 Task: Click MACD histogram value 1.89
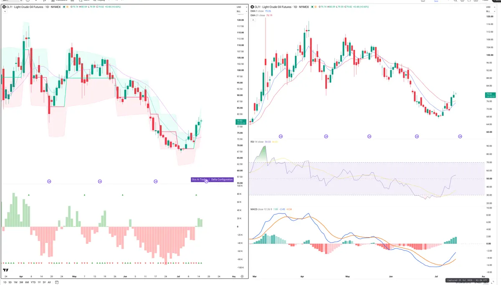276,209
